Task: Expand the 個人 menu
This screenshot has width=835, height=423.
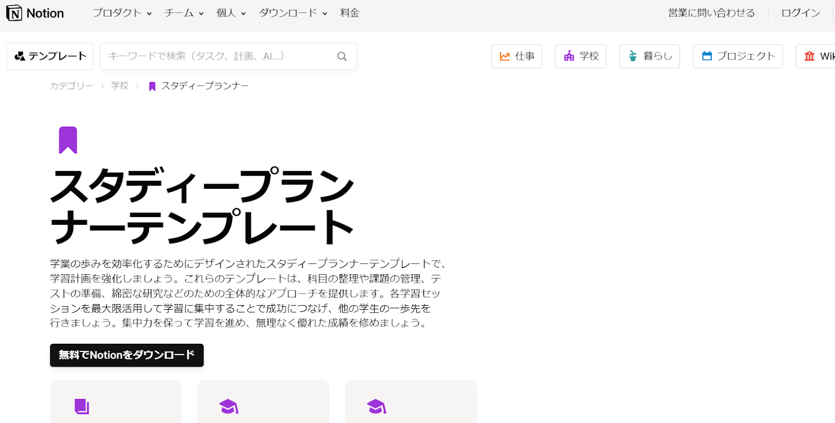Action: point(231,13)
